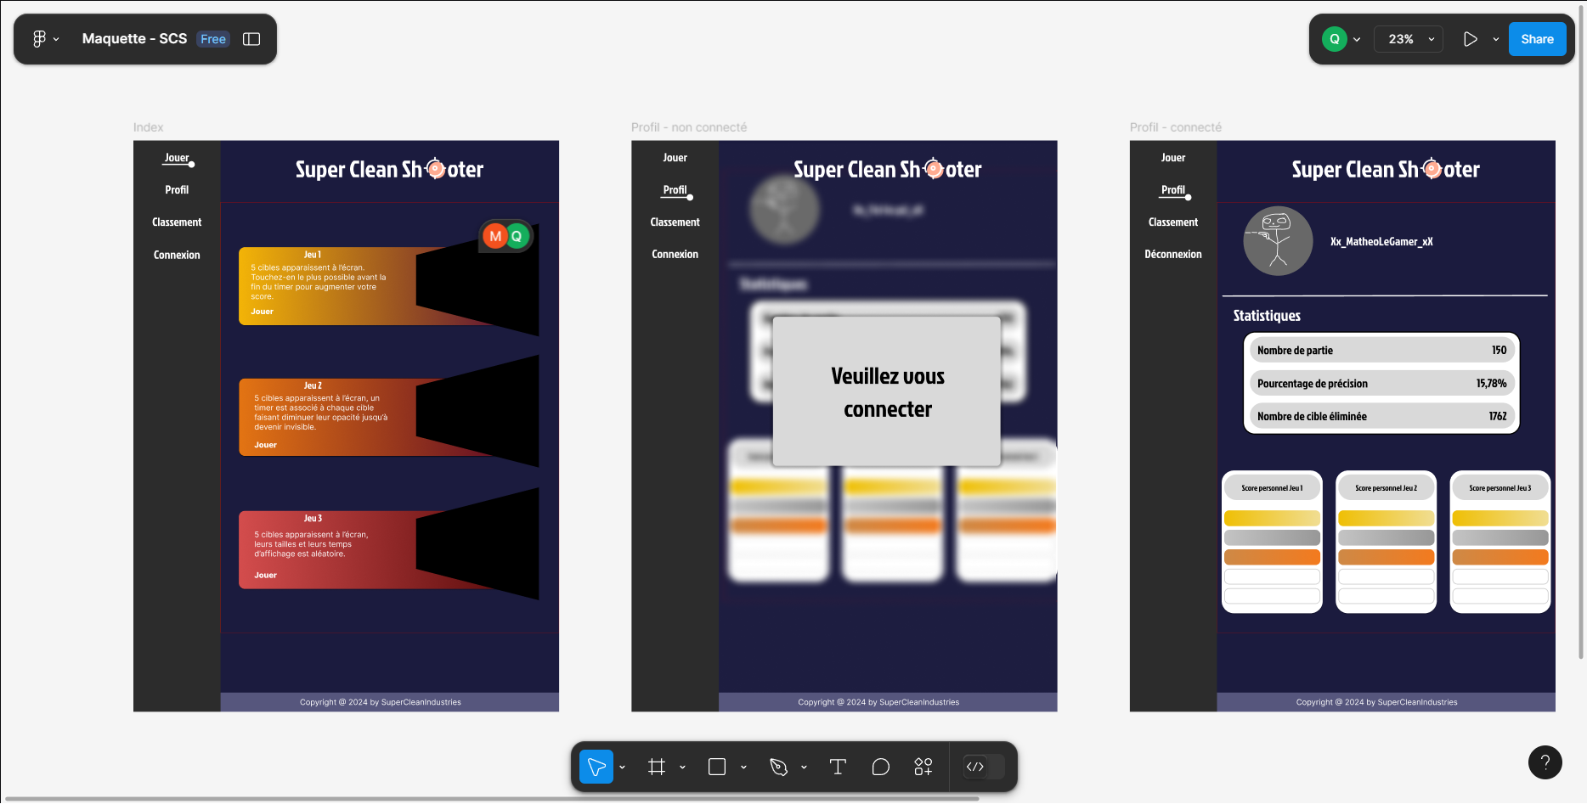Image resolution: width=1587 pixels, height=804 pixels.
Task: Click the Free plan badge
Action: (x=213, y=39)
